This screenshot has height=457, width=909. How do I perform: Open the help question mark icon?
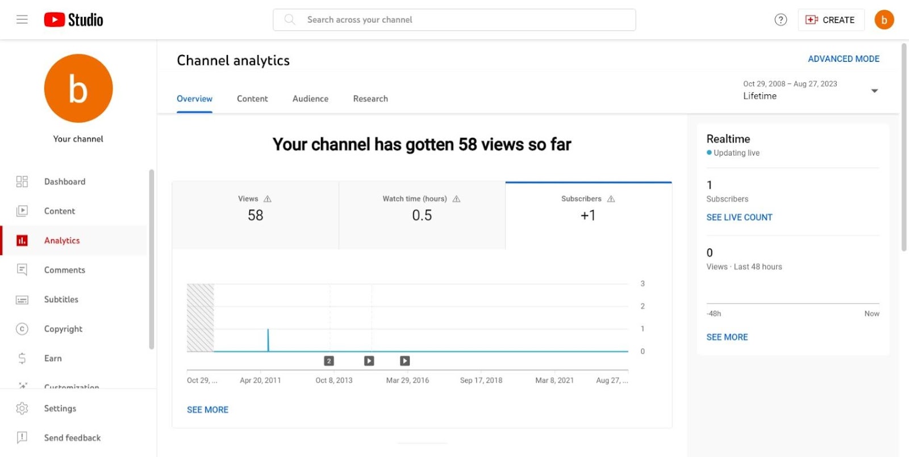(x=781, y=20)
